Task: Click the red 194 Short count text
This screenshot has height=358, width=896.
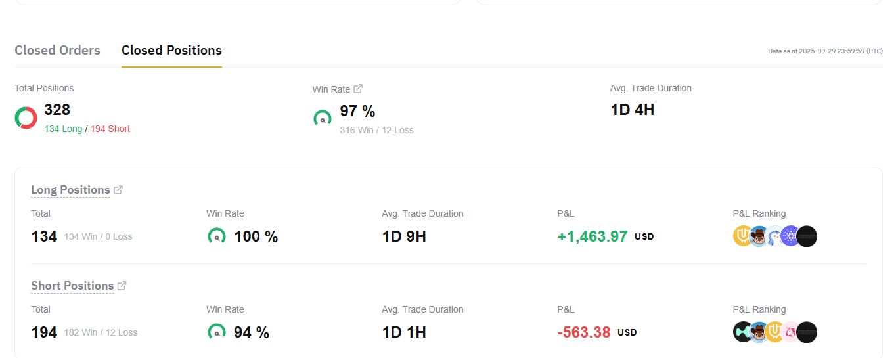Action: pyautogui.click(x=110, y=129)
